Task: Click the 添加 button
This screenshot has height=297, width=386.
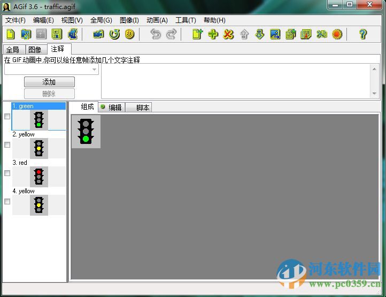Action: [49, 82]
